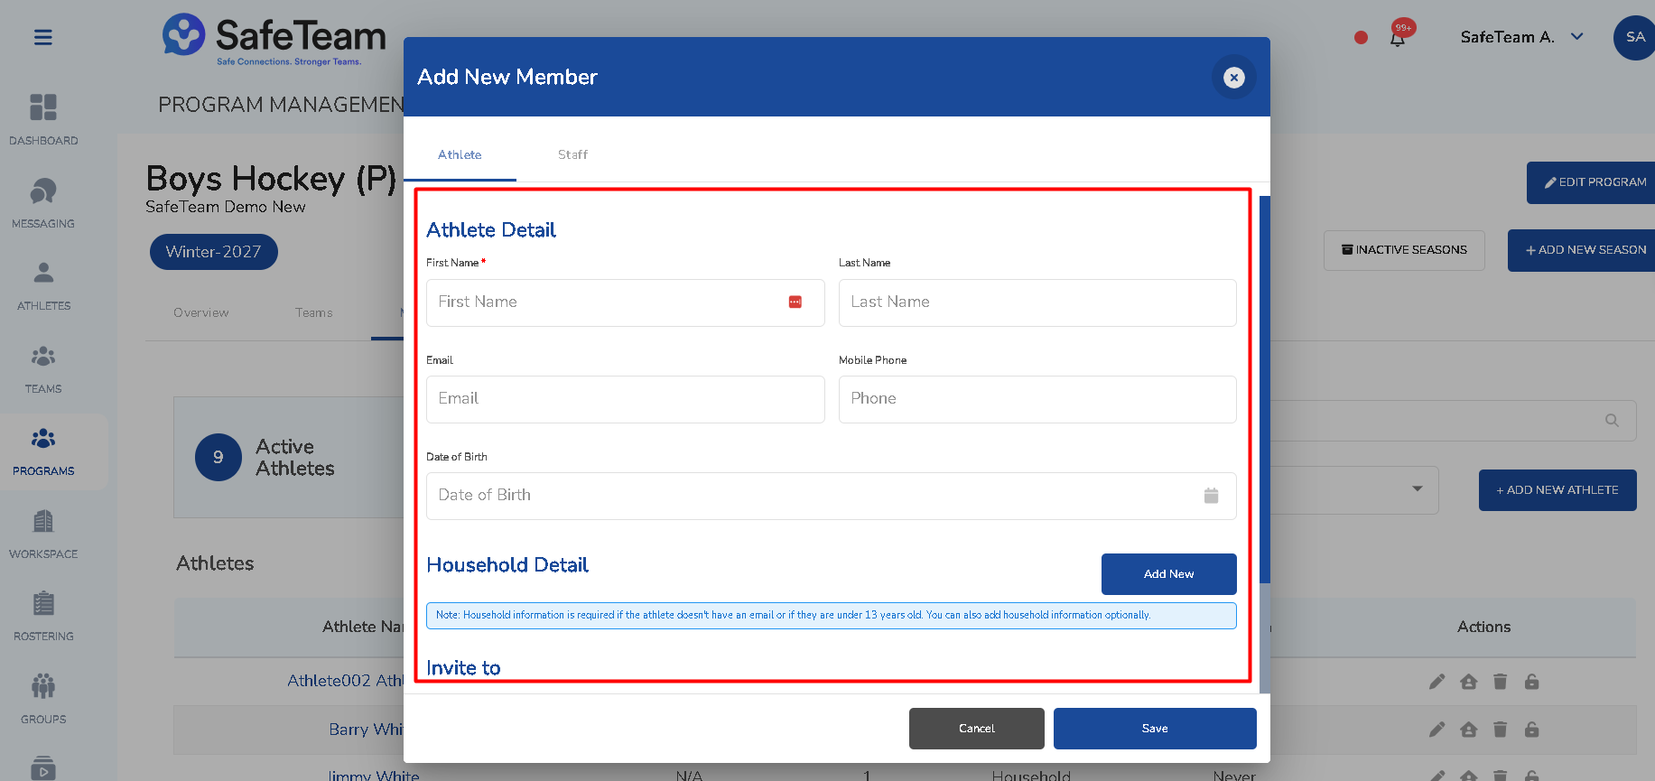
Task: Open Teams section in sidebar
Action: 43,368
